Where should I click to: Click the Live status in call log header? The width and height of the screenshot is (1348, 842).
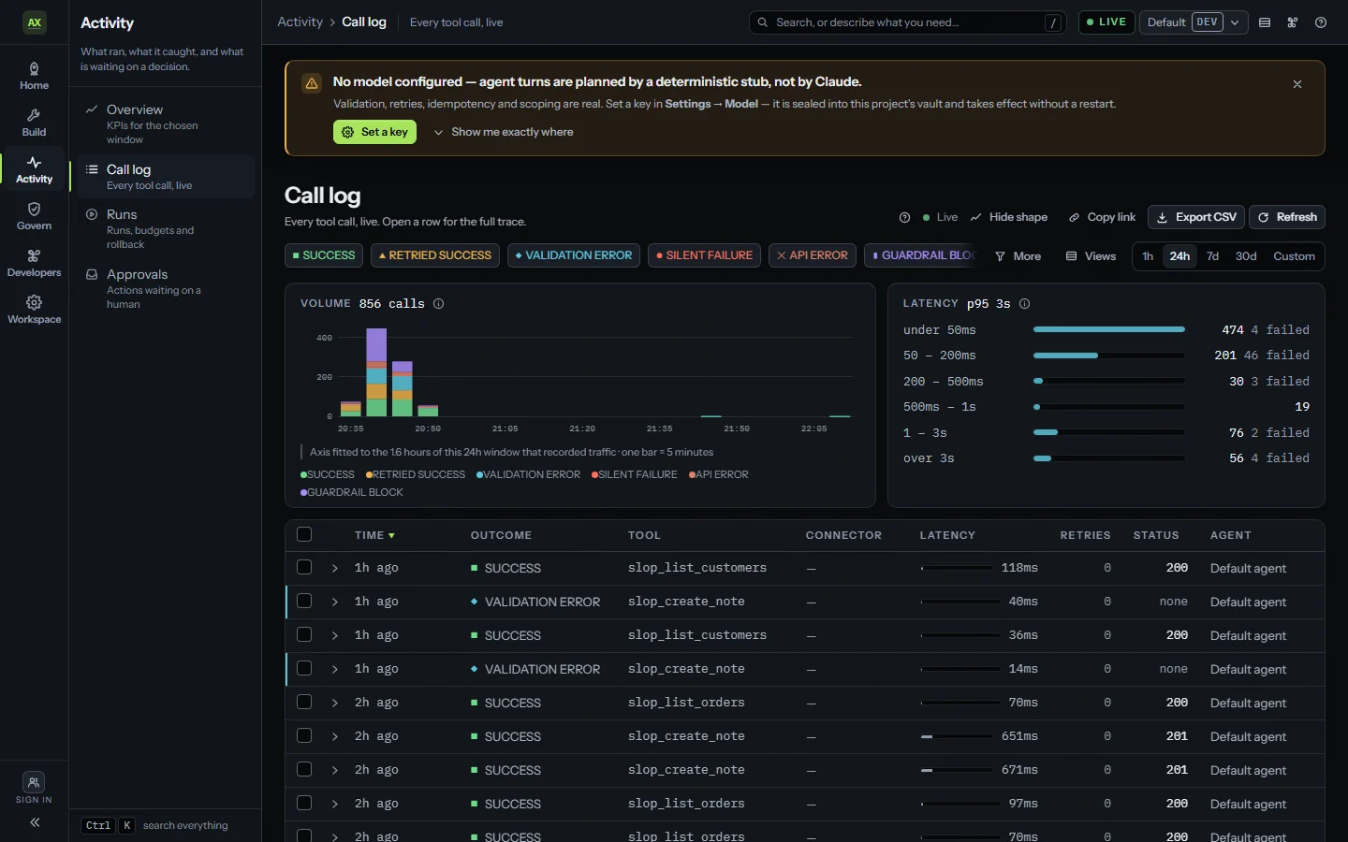[940, 217]
